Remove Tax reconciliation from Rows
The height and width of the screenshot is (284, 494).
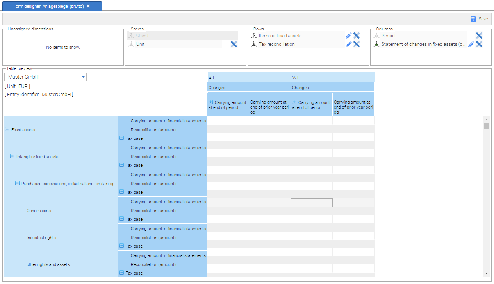[357, 44]
